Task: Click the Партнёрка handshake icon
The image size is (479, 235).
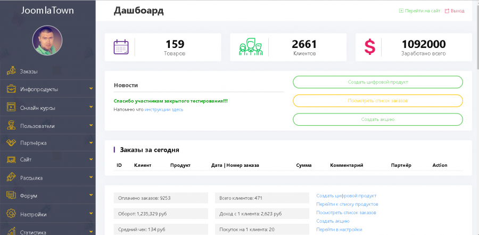Action: coord(10,143)
